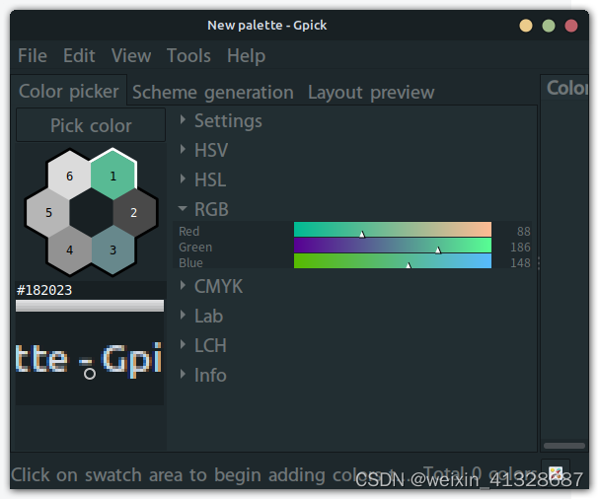The width and height of the screenshot is (599, 499).
Task: Click the Red value 88
Action: pos(523,232)
